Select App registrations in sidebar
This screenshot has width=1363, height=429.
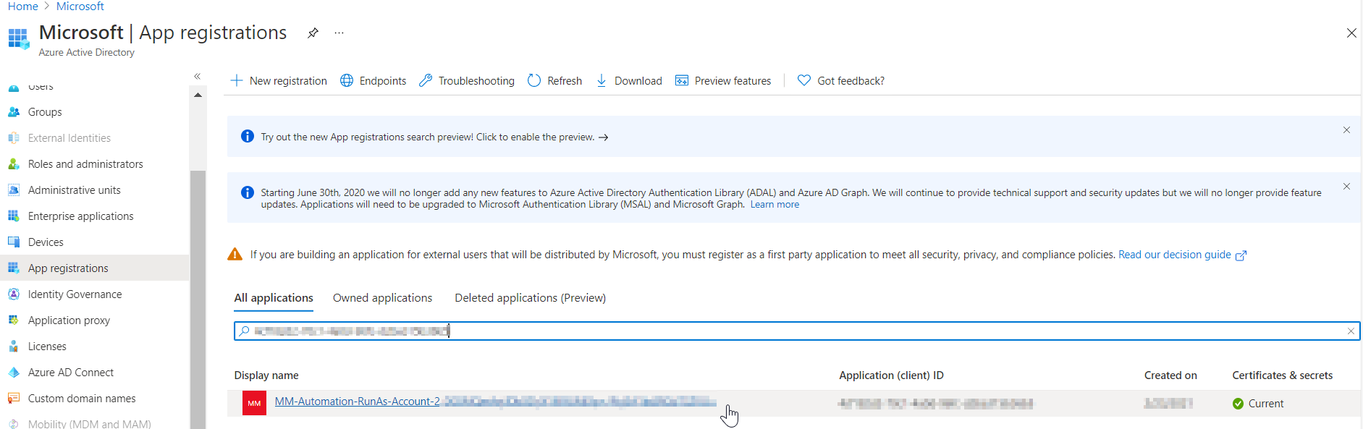click(68, 268)
